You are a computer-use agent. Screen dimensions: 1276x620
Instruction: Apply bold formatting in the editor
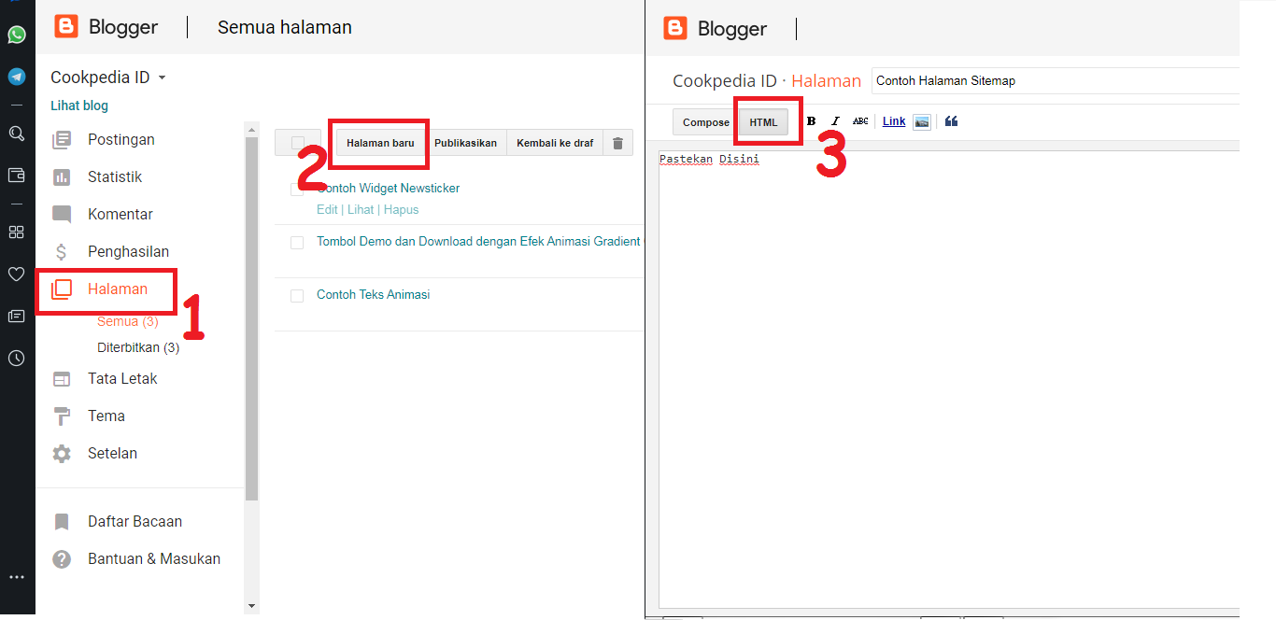click(811, 121)
